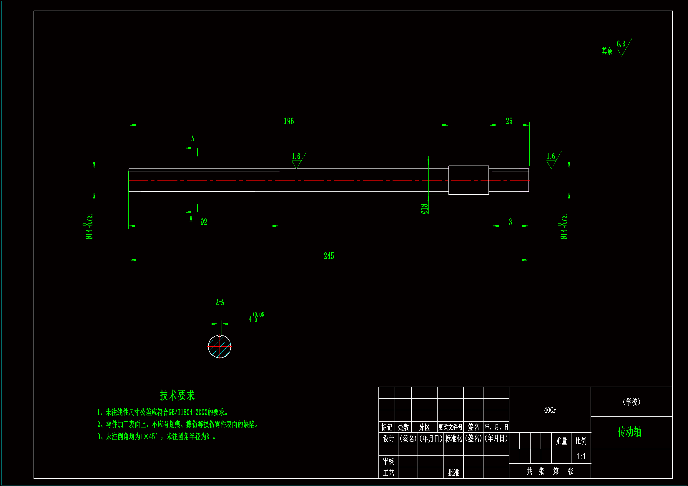
Task: Click the 196 dimension text
Action: click(289, 121)
